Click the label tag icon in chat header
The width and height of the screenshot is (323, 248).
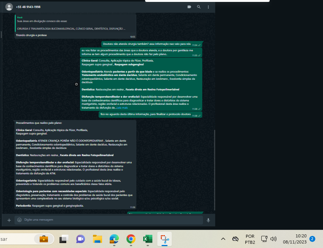189,7
